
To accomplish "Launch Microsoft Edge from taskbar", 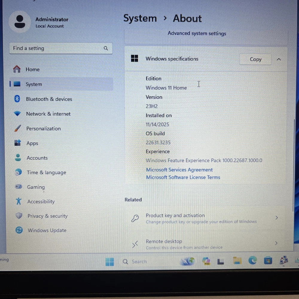I will (x=252, y=261).
